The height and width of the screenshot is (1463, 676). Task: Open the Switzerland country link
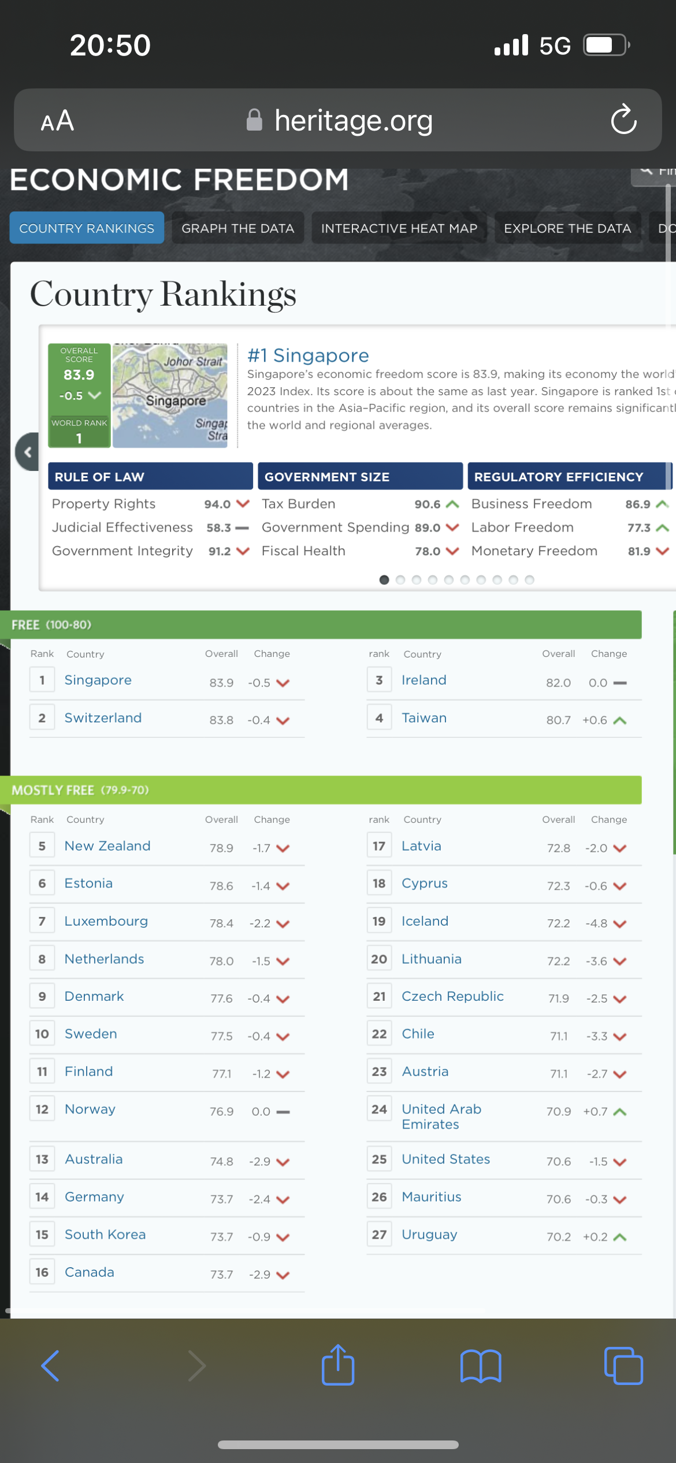click(103, 718)
